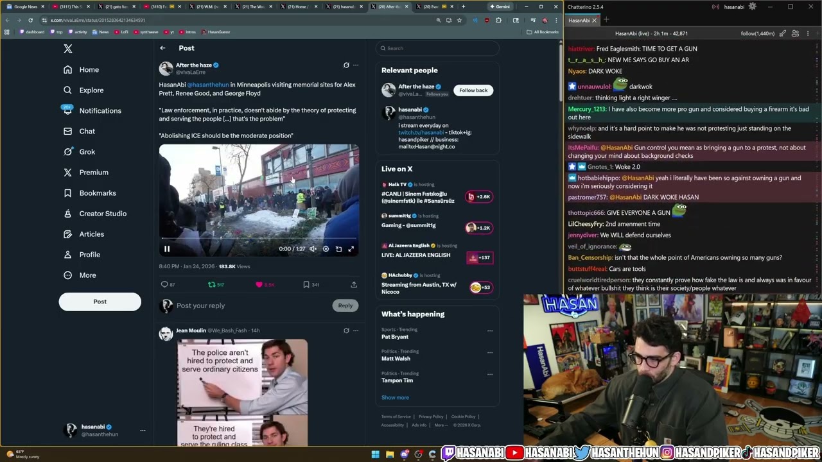822x462 pixels.
Task: Open more options on After the haze post
Action: pyautogui.click(x=356, y=65)
